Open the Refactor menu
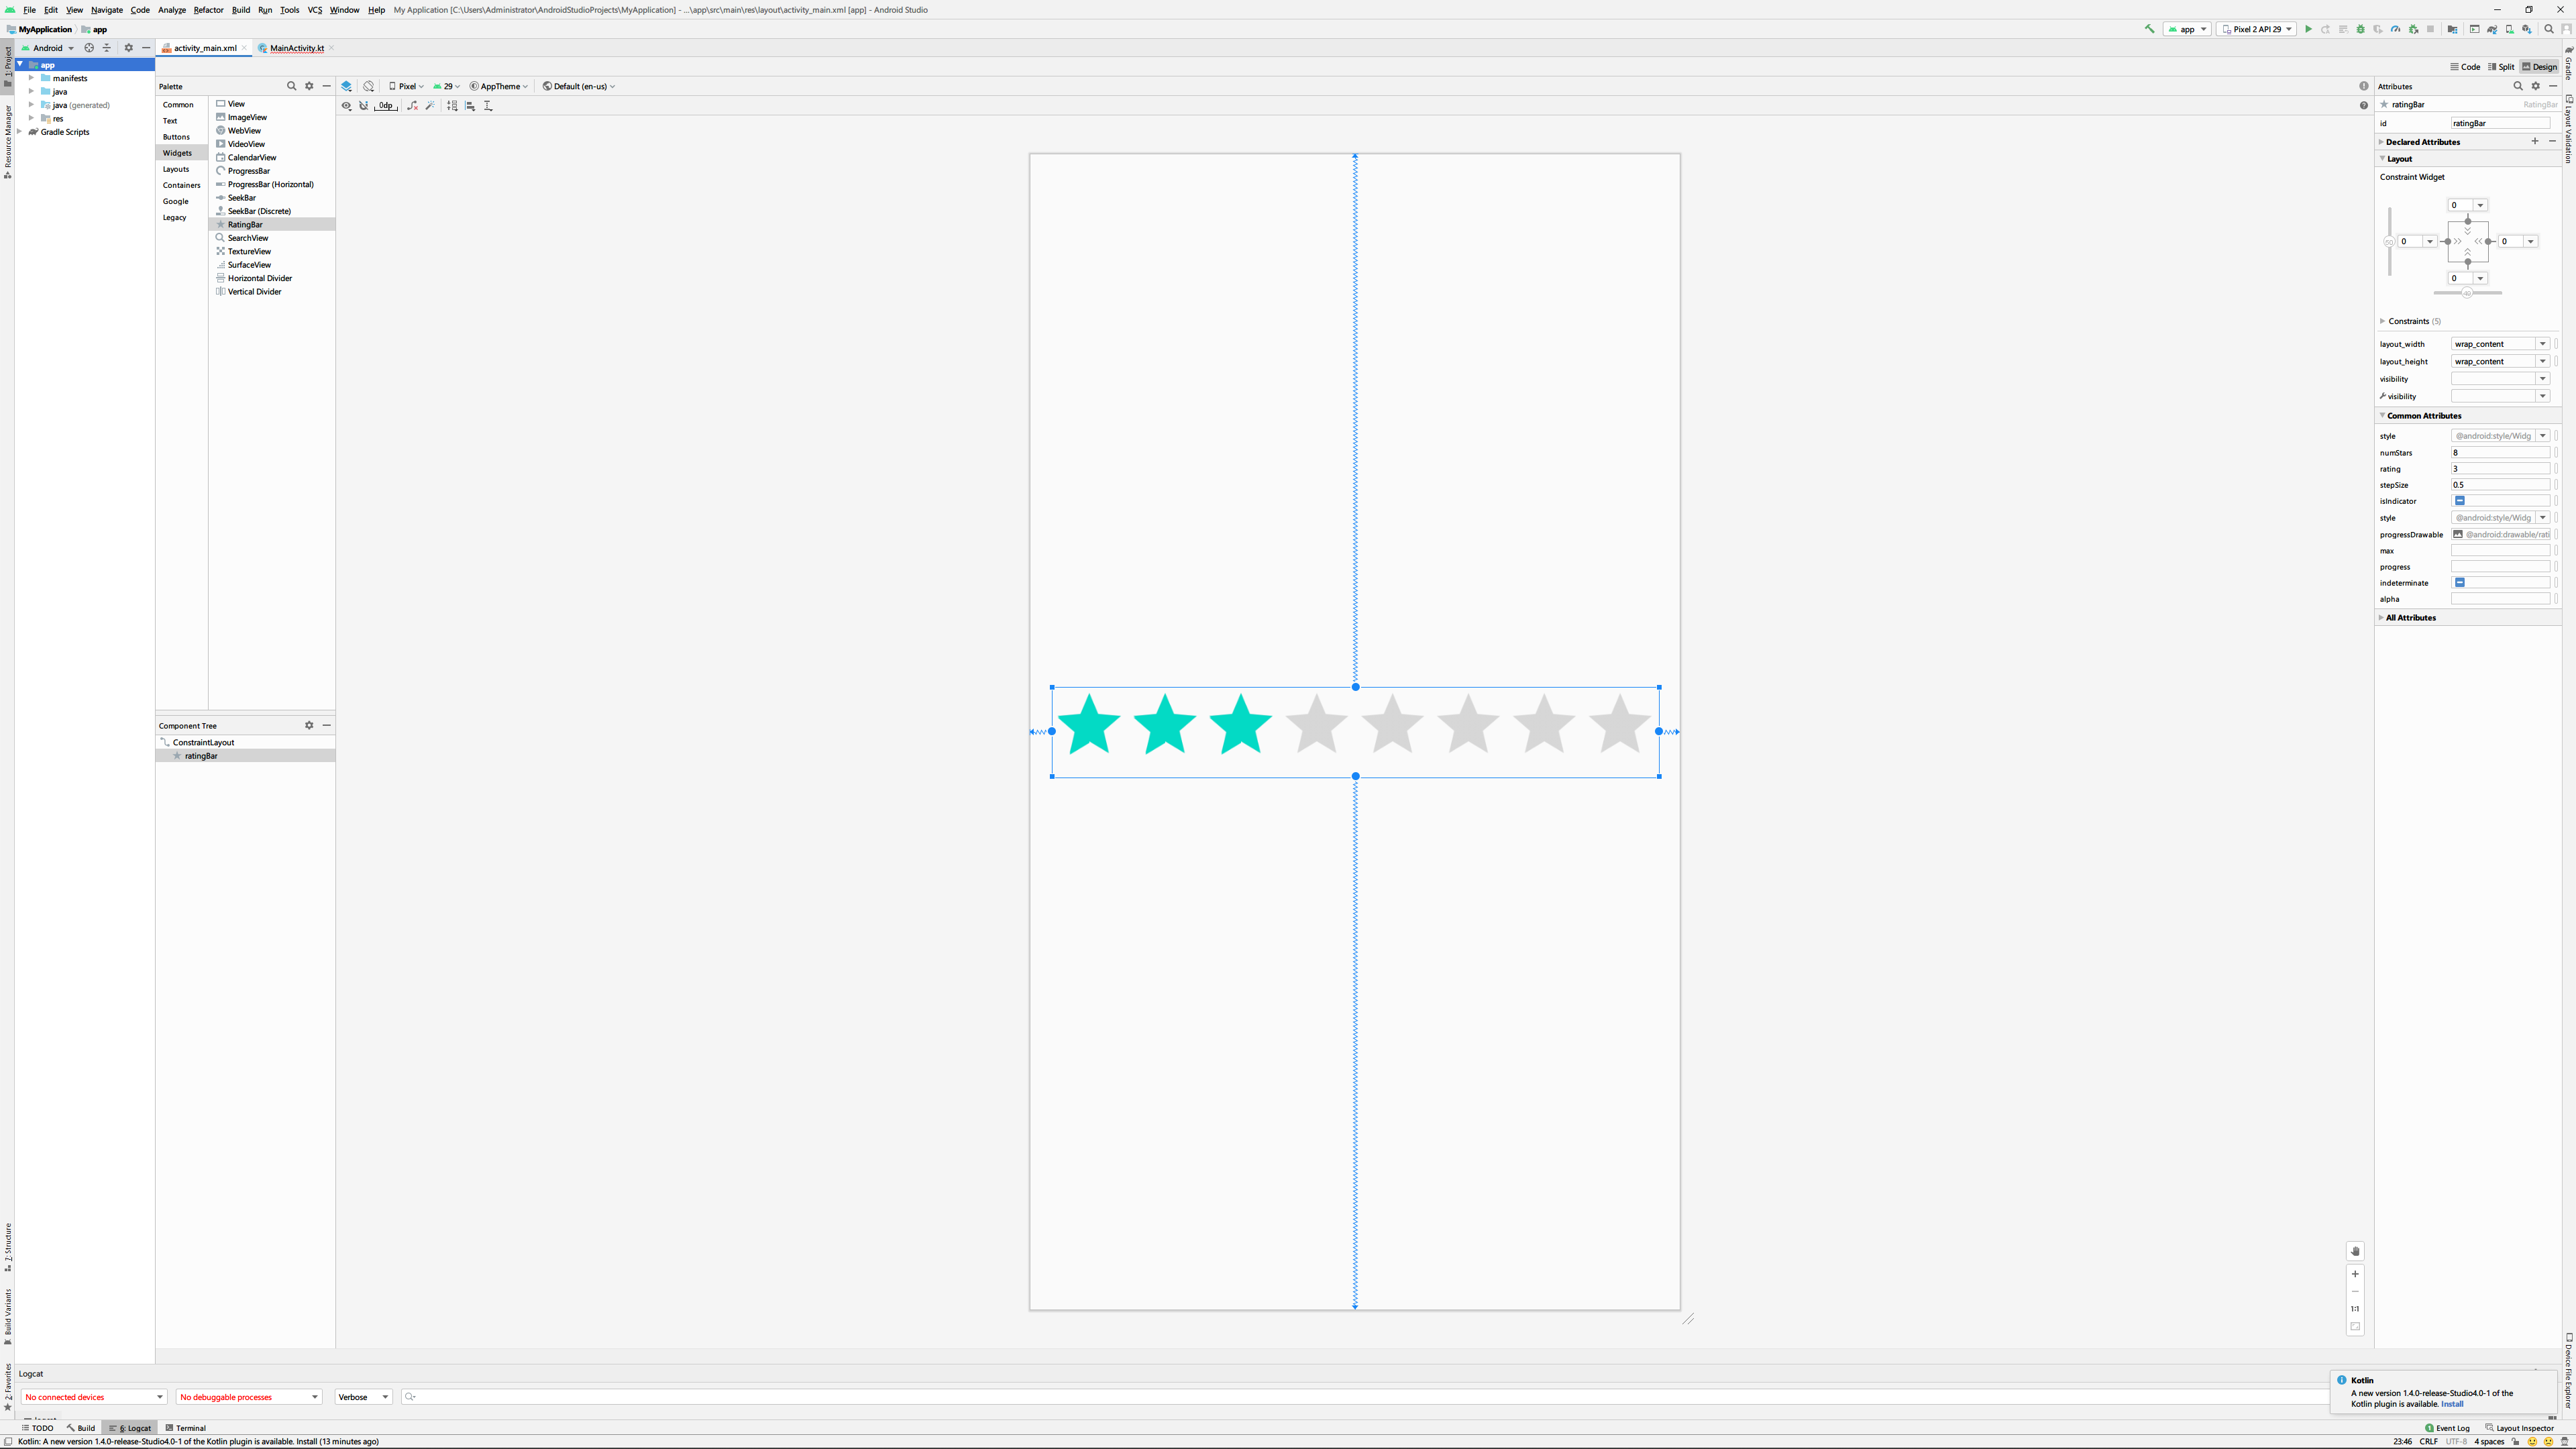This screenshot has height=1449, width=2576. tap(208, 10)
